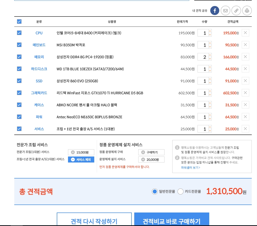257x226 pixels.
Task: Select the 카드전문몰 radio option
Action: click(180, 191)
